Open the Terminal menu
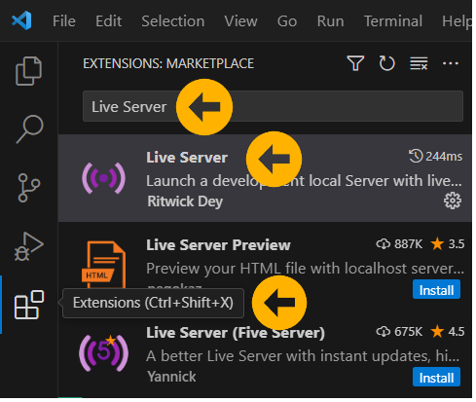The height and width of the screenshot is (402, 476). 393,21
